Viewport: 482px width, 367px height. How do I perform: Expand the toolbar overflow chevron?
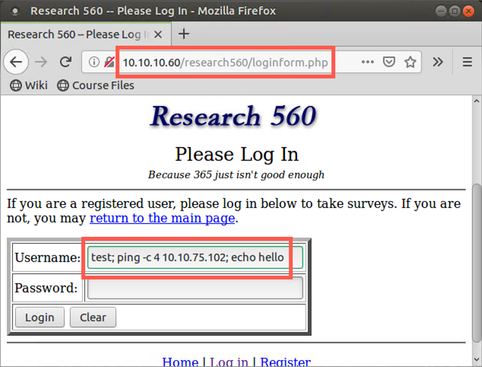coord(438,62)
